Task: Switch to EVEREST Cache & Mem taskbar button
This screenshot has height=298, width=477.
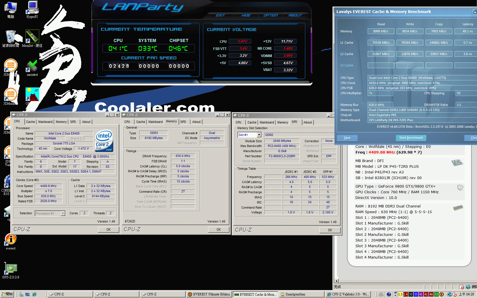Action: tap(255, 294)
